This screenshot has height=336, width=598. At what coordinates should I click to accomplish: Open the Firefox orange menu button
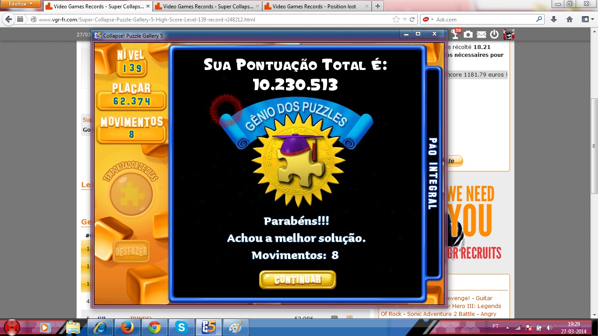21,4
